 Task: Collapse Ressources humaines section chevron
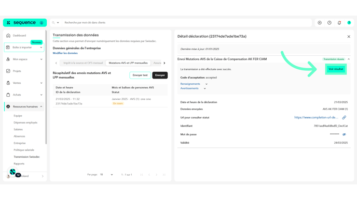click(x=41, y=106)
